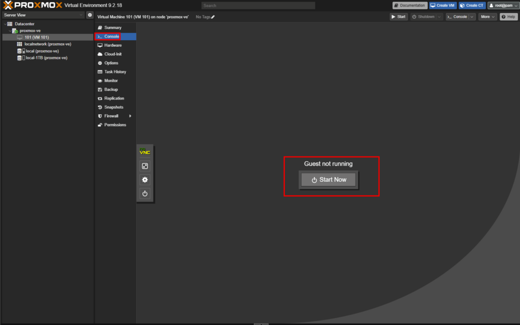Open Console from the top toolbar
This screenshot has height=325, width=520.
pyautogui.click(x=458, y=17)
